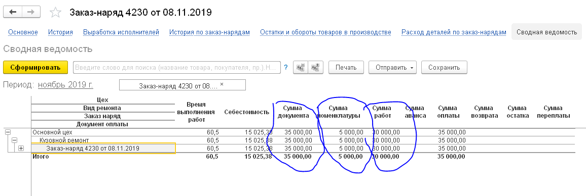Collapse the Кузовной ремонт group
Image resolution: width=586 pixels, height=196 pixels.
click(x=14, y=140)
